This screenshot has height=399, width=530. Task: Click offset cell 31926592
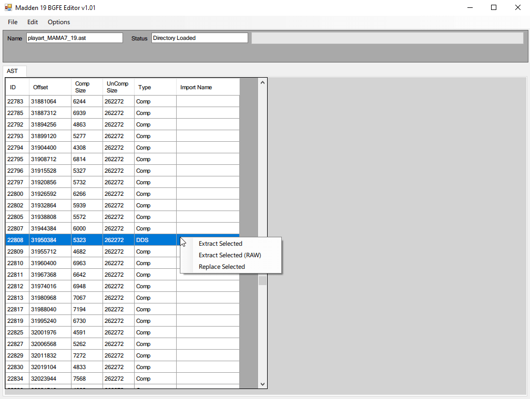tap(50, 194)
